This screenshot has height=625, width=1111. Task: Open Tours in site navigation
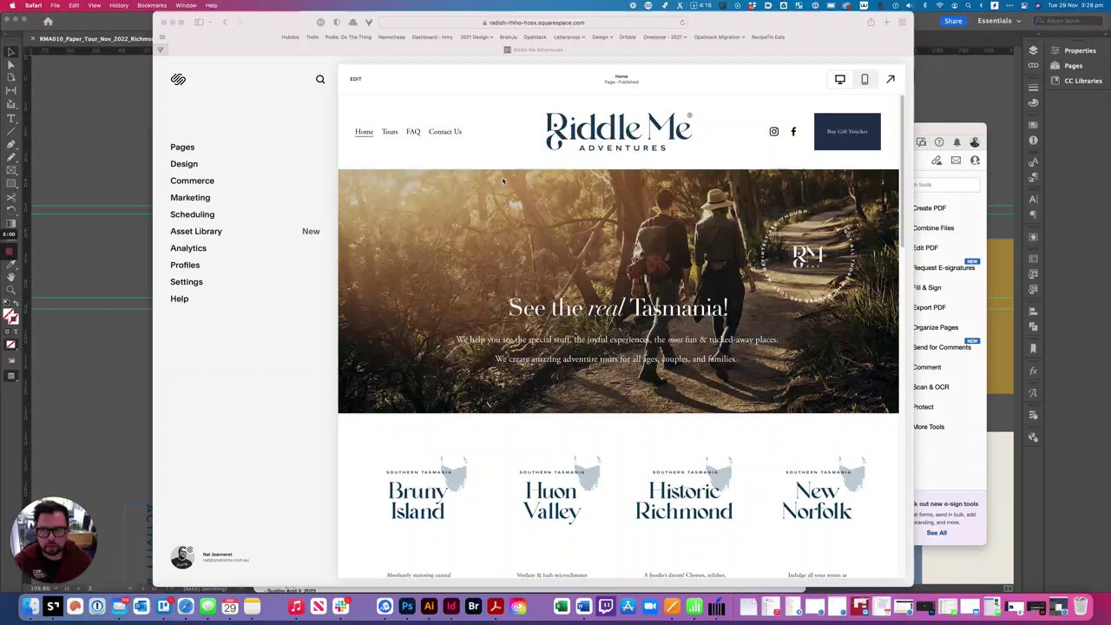pos(390,132)
